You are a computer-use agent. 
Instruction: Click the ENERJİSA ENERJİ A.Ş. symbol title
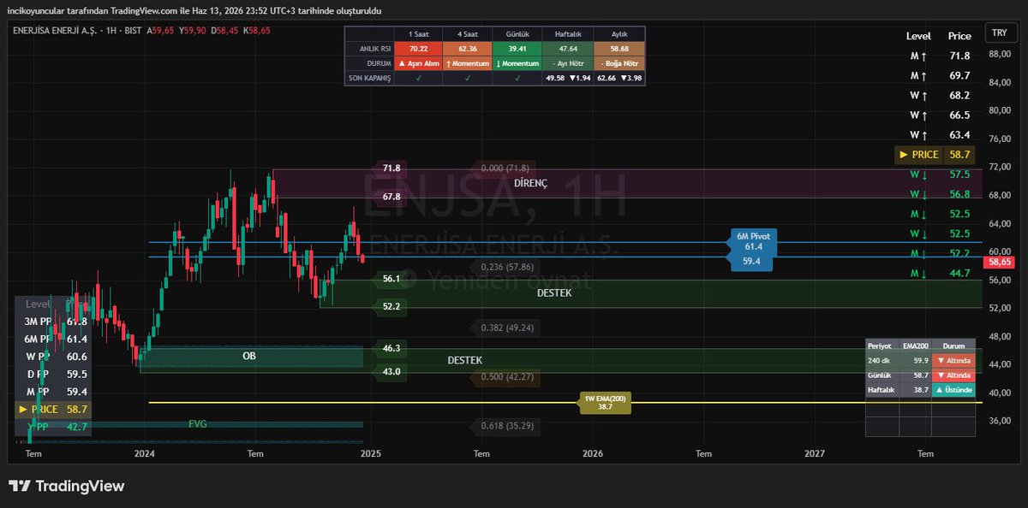tap(57, 30)
